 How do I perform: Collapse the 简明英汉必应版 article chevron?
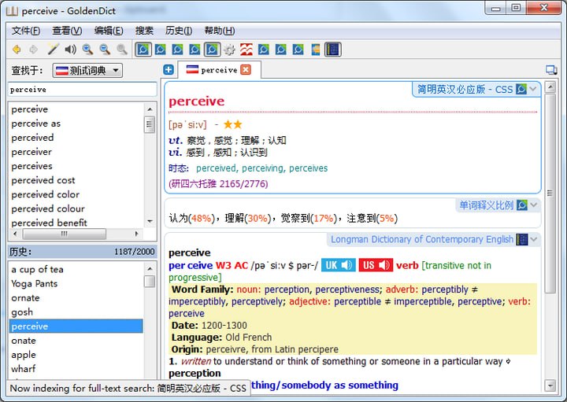tap(534, 89)
